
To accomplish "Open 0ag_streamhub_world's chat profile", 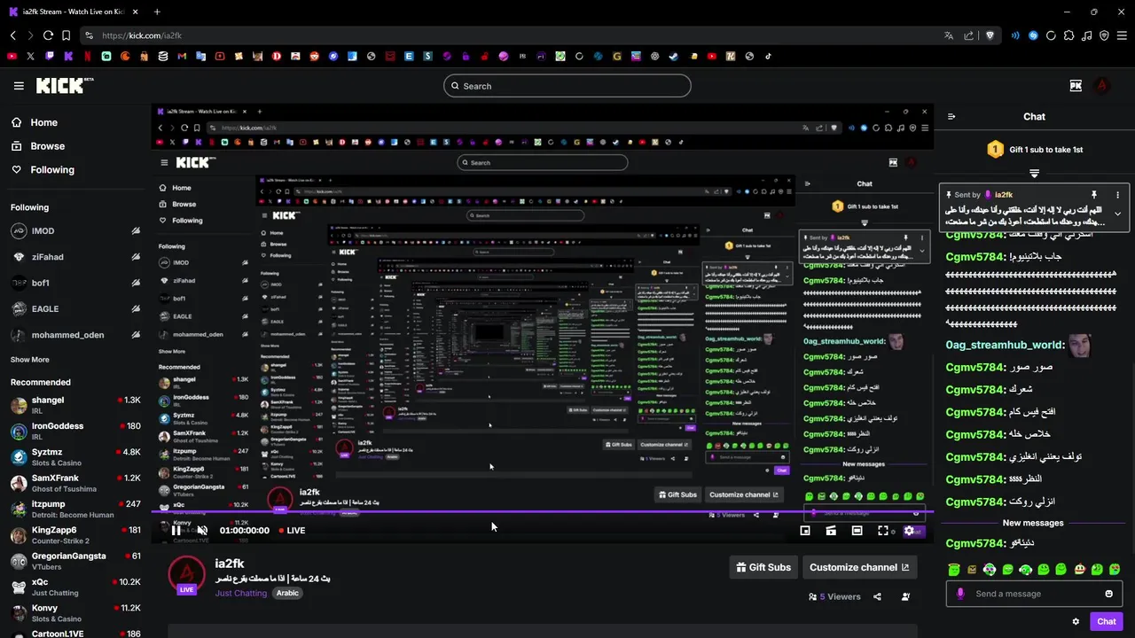I will [x=1005, y=345].
